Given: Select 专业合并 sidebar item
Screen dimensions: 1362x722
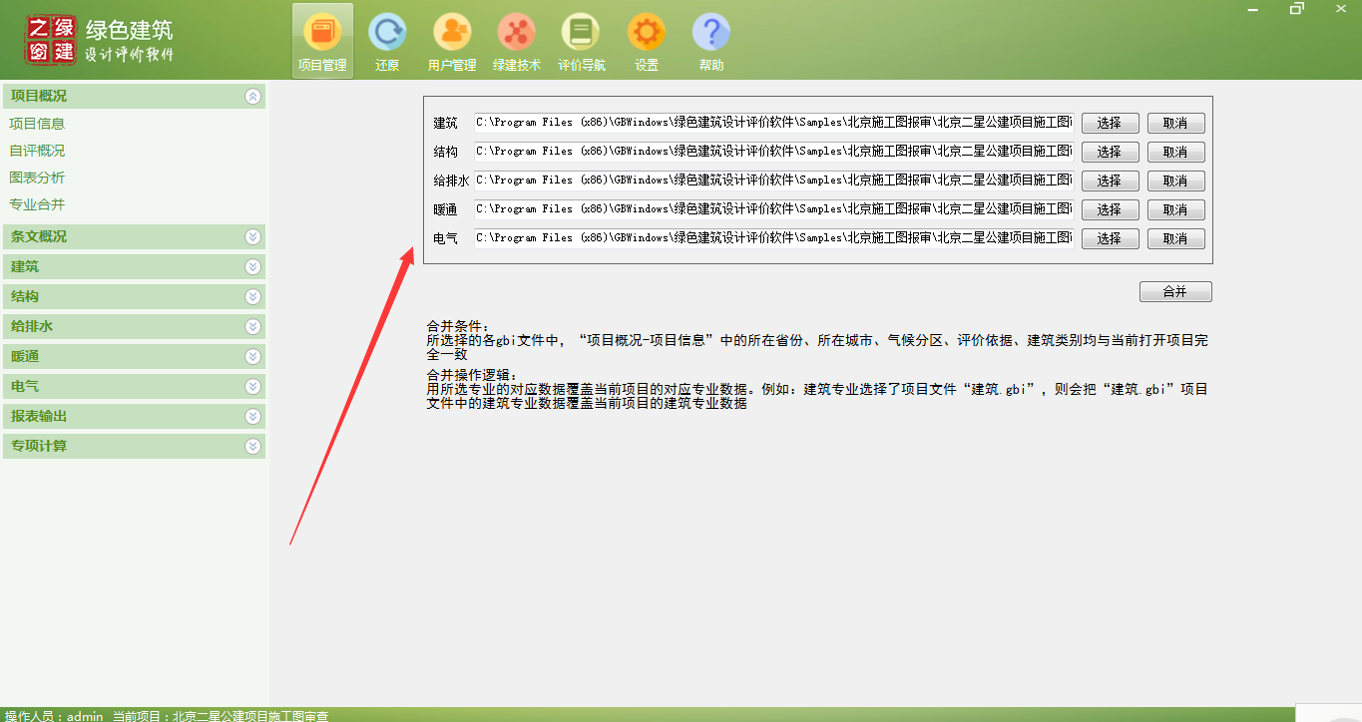Looking at the screenshot, I should coord(37,204).
